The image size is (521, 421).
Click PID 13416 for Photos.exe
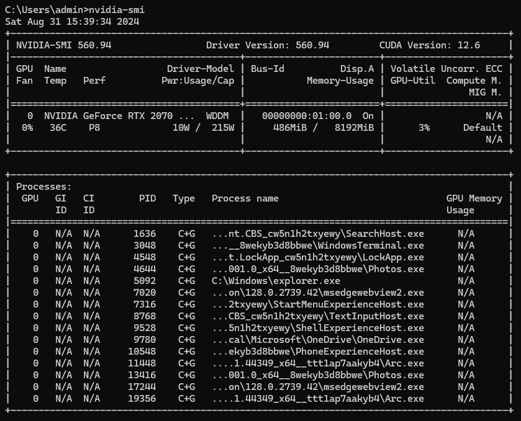(142, 375)
